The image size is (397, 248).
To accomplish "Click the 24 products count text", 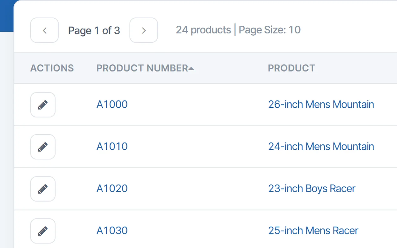I will (203, 30).
